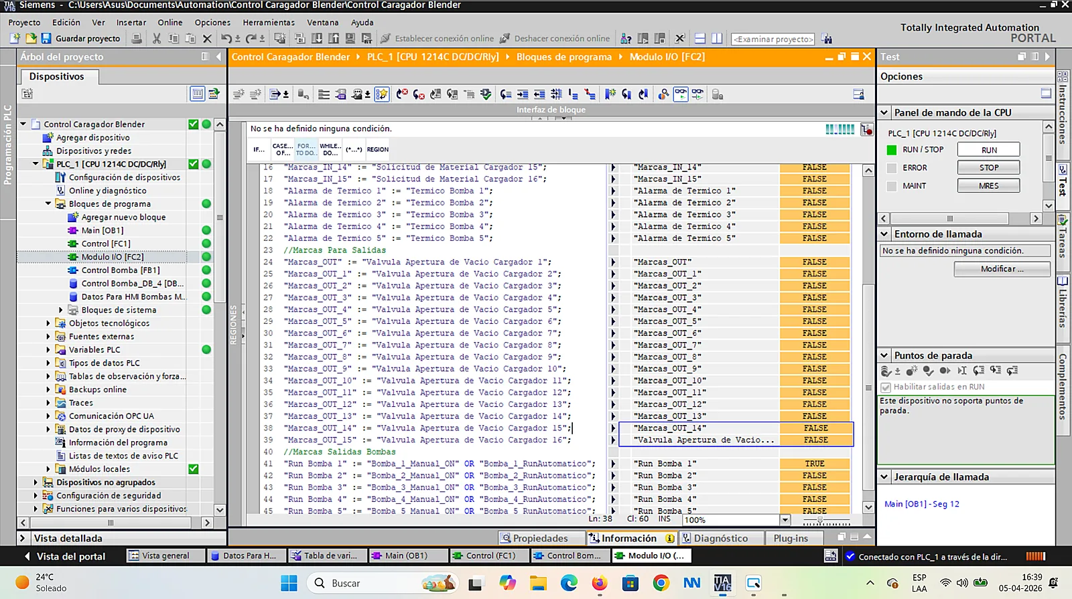
Task: Click the STOP button in CPU panel
Action: click(x=989, y=168)
